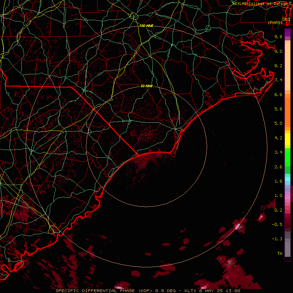
Task: Click the NEXLAB-College of DuPage credit text
Action: pos(261,4)
